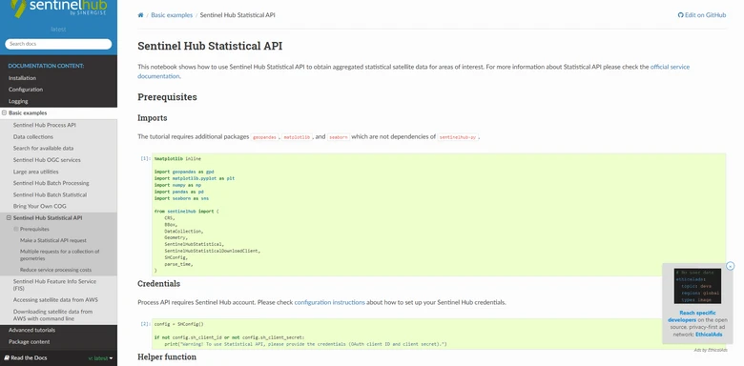Click 'config = SHConfig()' code line
The image size is (744, 366).
(x=178, y=324)
